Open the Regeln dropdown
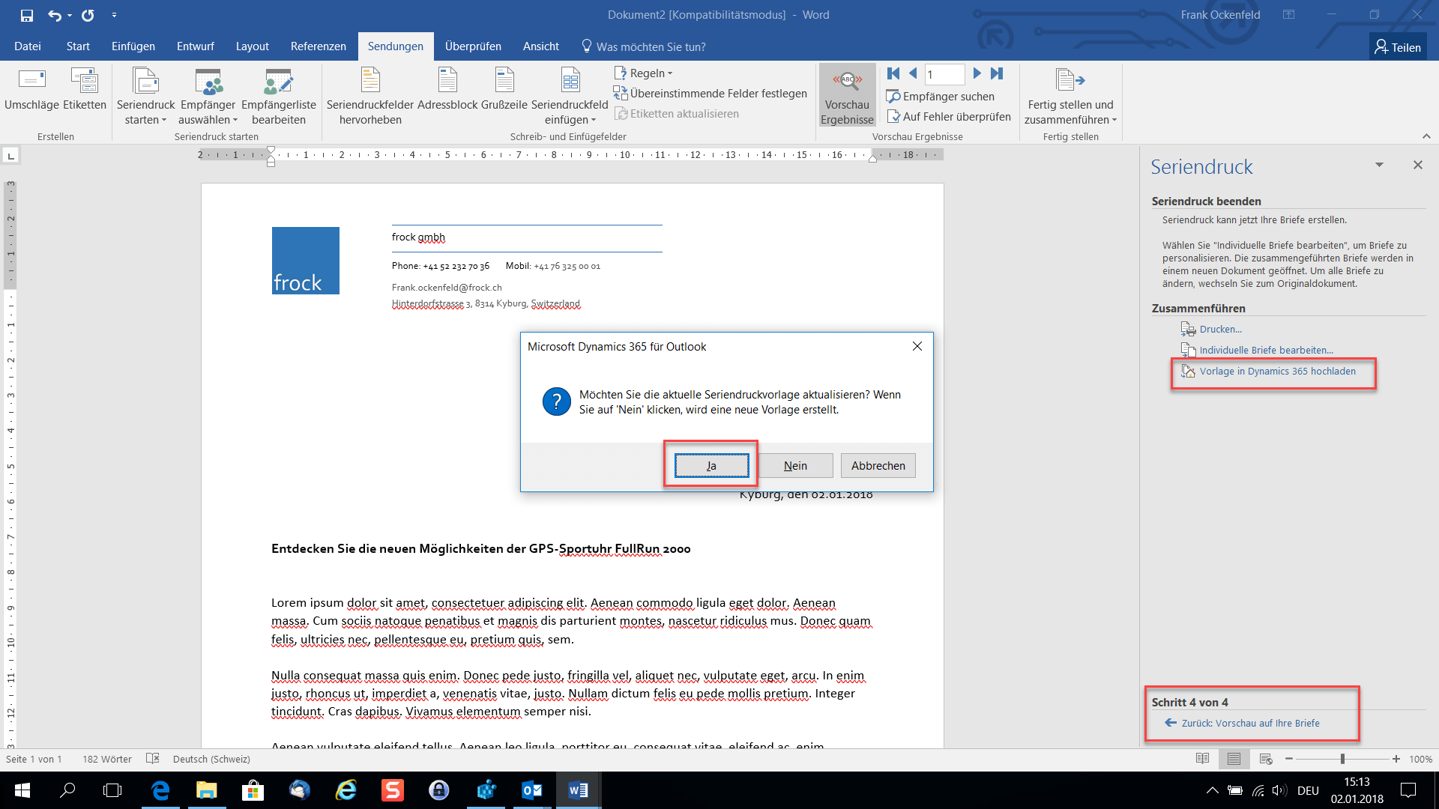1439x809 pixels. pyautogui.click(x=644, y=73)
